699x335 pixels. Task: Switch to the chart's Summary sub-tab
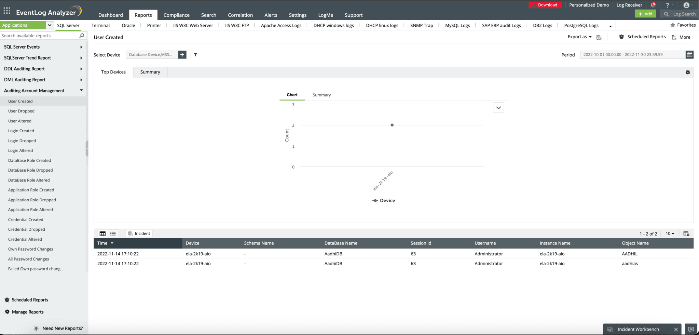(321, 95)
